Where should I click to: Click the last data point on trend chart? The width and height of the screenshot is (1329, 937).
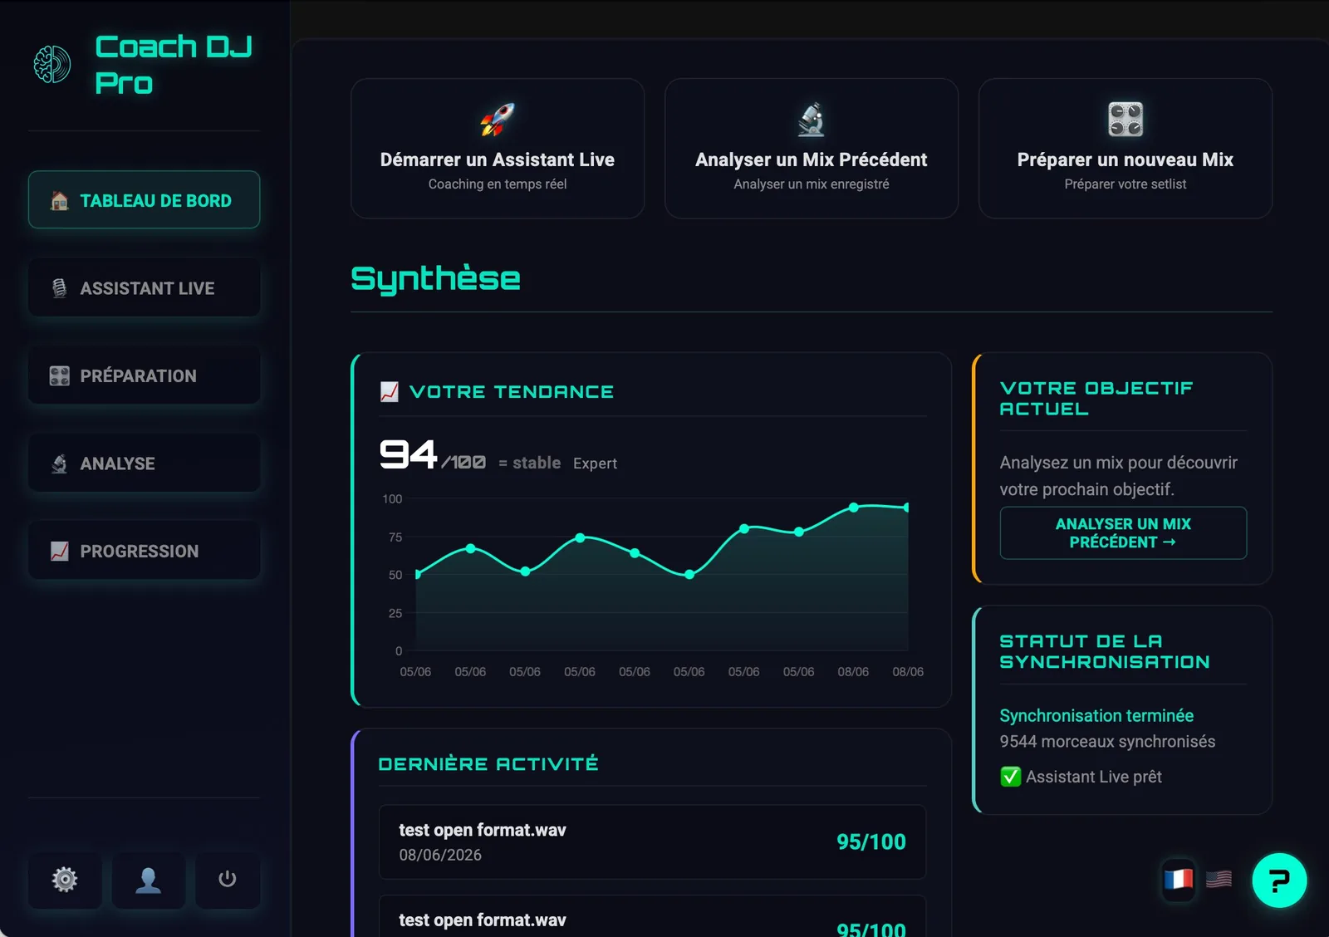pos(906,508)
